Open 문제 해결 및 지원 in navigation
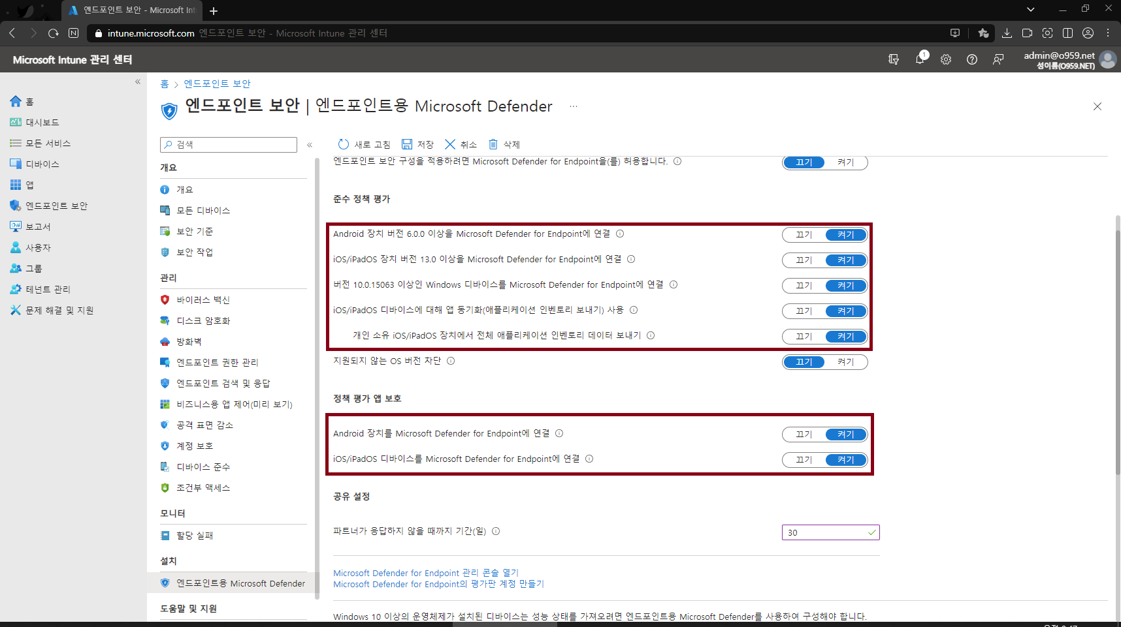Viewport: 1121px width, 627px height. click(52, 311)
